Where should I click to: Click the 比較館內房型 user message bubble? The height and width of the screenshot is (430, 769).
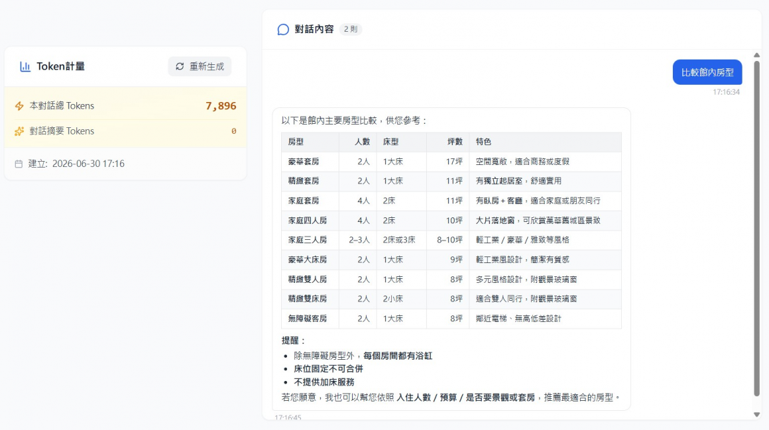(x=707, y=72)
